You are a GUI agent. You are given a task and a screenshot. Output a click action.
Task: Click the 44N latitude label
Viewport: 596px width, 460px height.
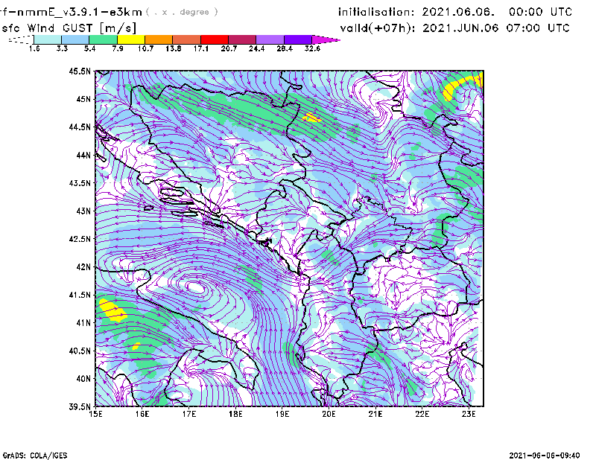point(83,155)
